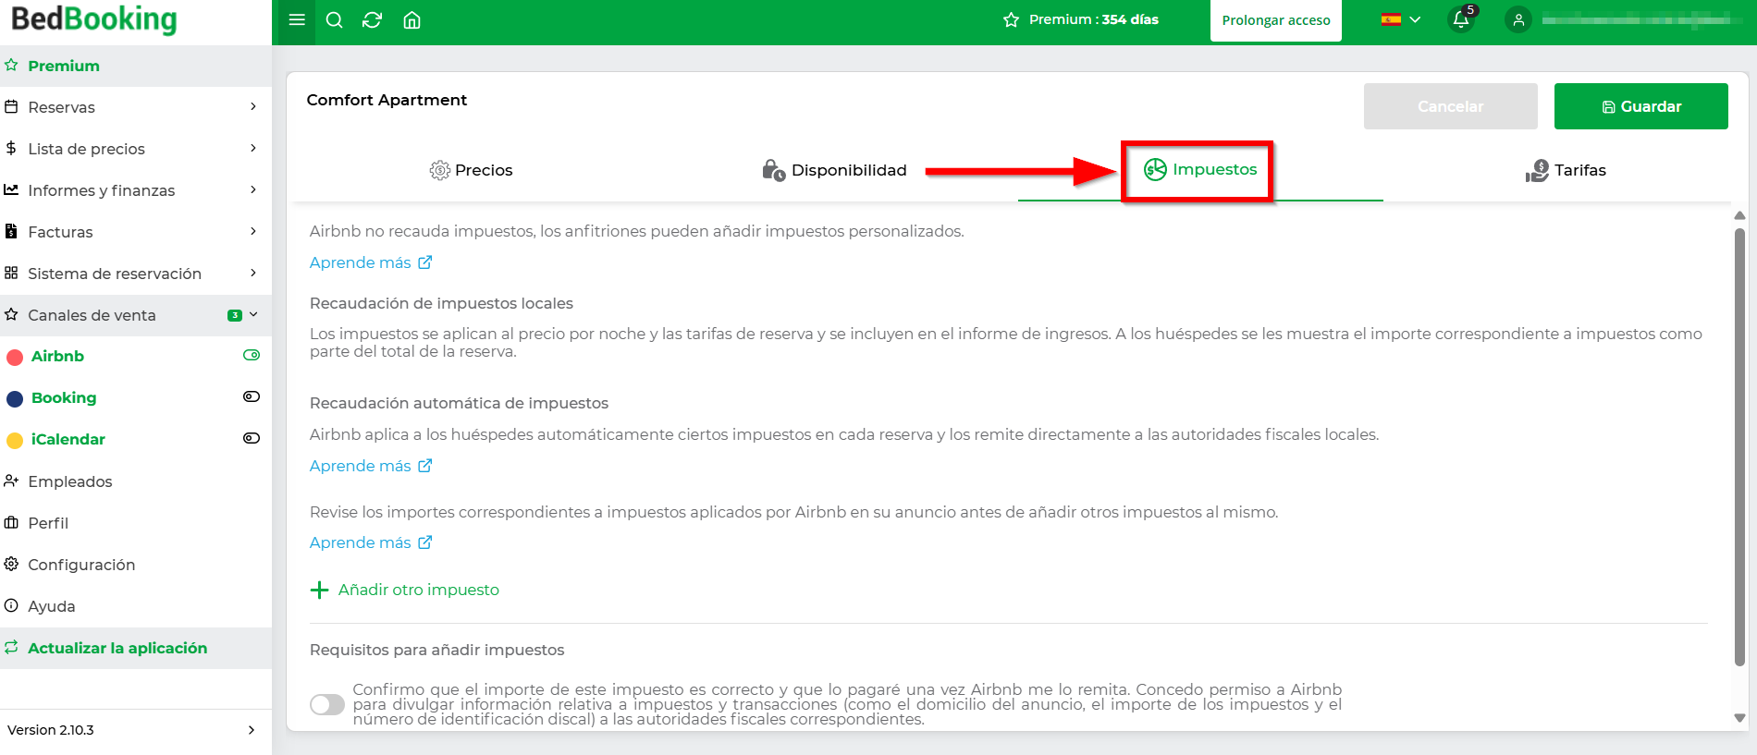Click the Precios tab gear icon
This screenshot has height=755, width=1757.
coord(440,170)
